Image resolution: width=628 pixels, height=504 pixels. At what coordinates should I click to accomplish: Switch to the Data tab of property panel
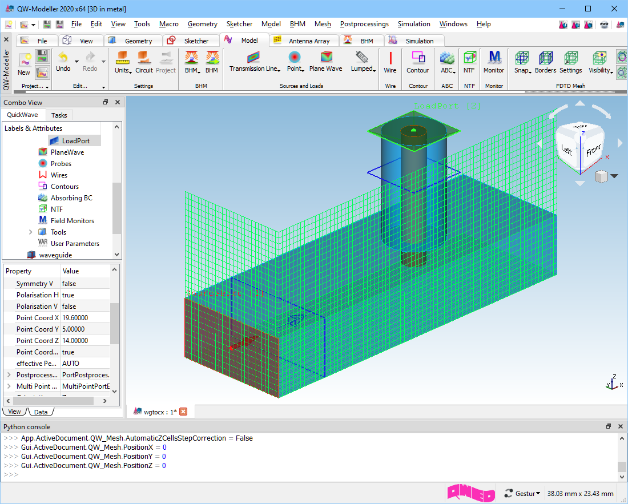click(x=41, y=412)
